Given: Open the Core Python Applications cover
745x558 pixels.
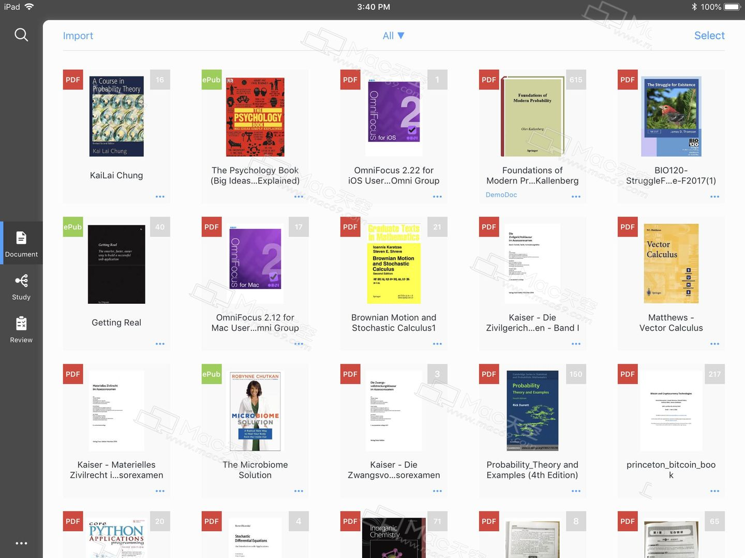Looking at the screenshot, I should pyautogui.click(x=116, y=538).
